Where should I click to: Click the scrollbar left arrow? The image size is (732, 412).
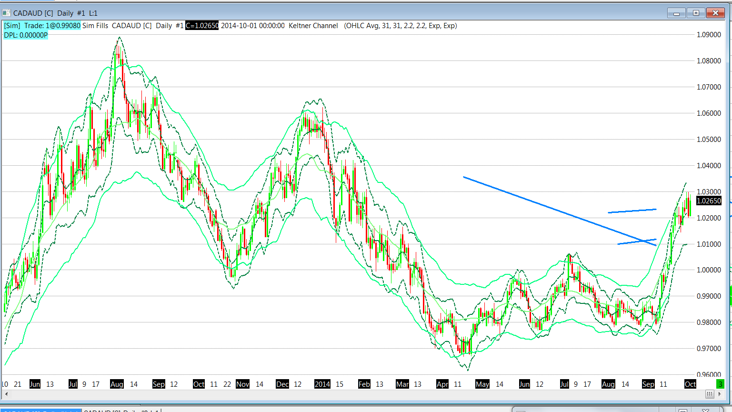pyautogui.click(x=6, y=394)
